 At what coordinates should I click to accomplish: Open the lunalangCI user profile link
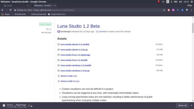pyautogui.click(x=66, y=31)
